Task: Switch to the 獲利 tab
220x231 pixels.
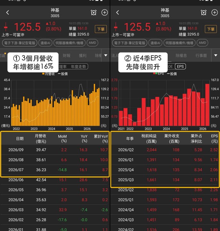Action: (x=83, y=56)
